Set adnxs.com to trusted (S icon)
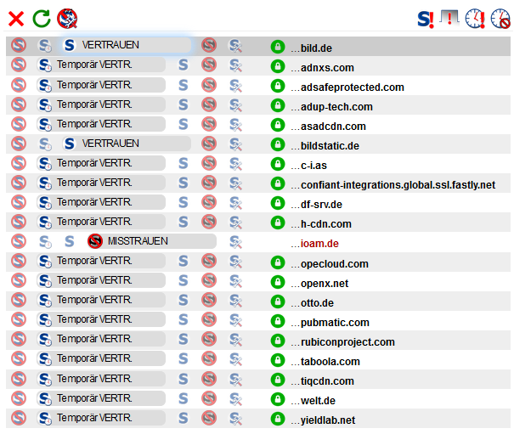514x434 pixels. [x=184, y=65]
